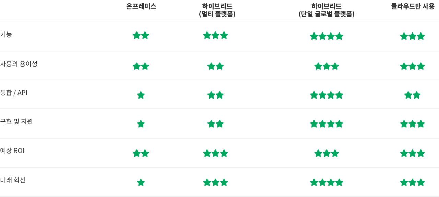Select the 통합 / API row label

pyautogui.click(x=14, y=93)
